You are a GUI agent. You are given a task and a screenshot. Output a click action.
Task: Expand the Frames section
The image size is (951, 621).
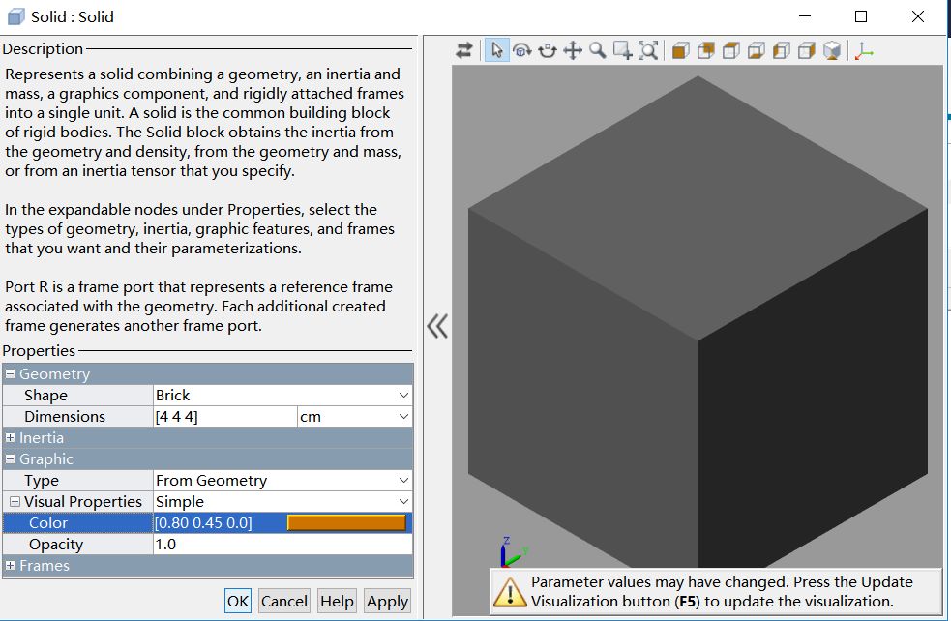(x=10, y=565)
